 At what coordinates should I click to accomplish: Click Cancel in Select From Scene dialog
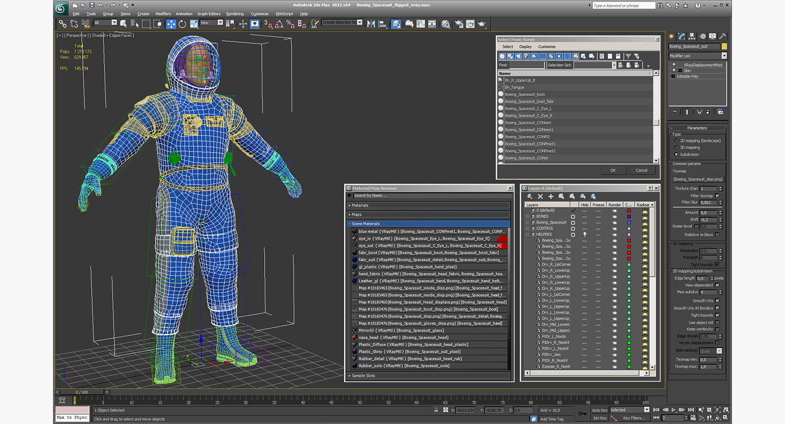coord(641,170)
